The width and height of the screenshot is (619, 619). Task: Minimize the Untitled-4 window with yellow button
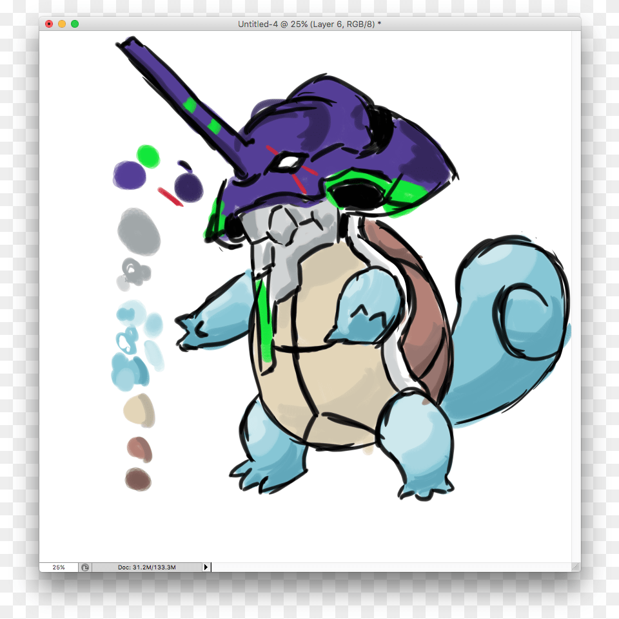[62, 24]
